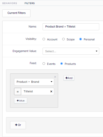Click the Product Brand dropdown caret
Image resolution: width=103 pixels, height=137 pixels.
[51, 82]
